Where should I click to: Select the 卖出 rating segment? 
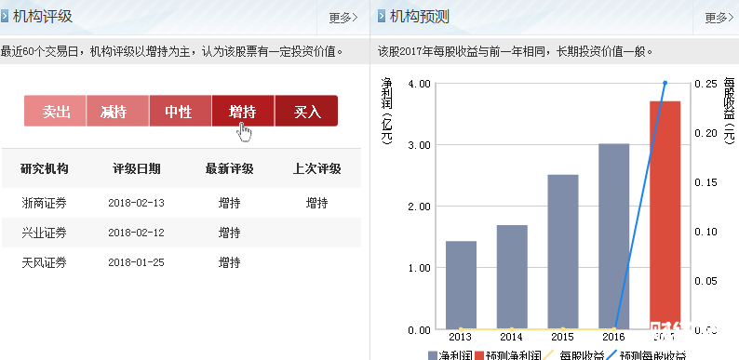point(55,112)
